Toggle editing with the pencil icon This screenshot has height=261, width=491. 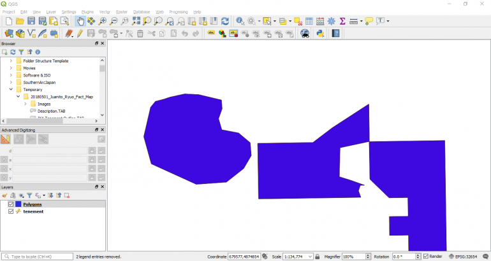[x=80, y=33]
